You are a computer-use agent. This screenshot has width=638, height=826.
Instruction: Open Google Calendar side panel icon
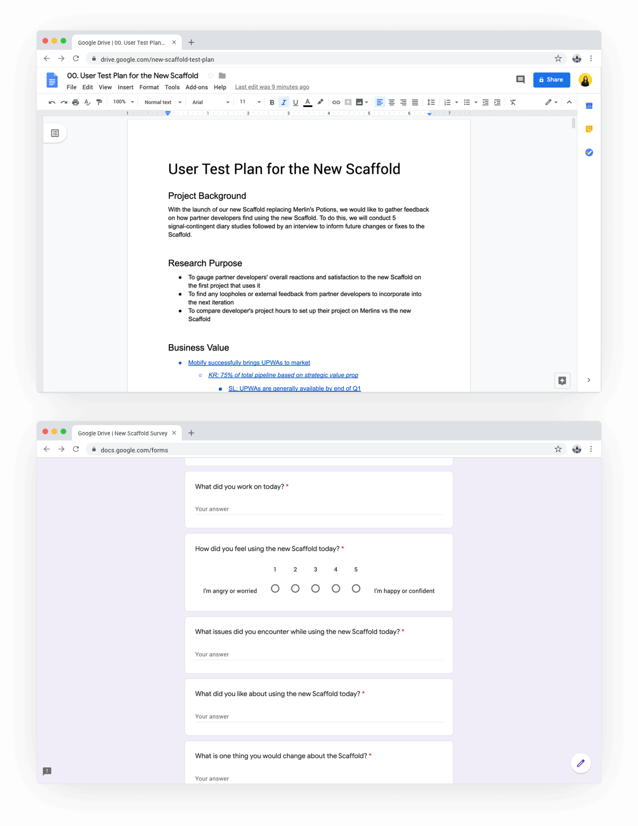[x=589, y=106]
